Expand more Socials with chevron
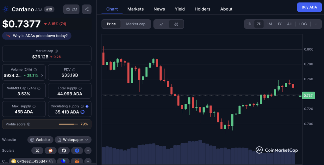This screenshot has height=165, width=324. (88, 150)
